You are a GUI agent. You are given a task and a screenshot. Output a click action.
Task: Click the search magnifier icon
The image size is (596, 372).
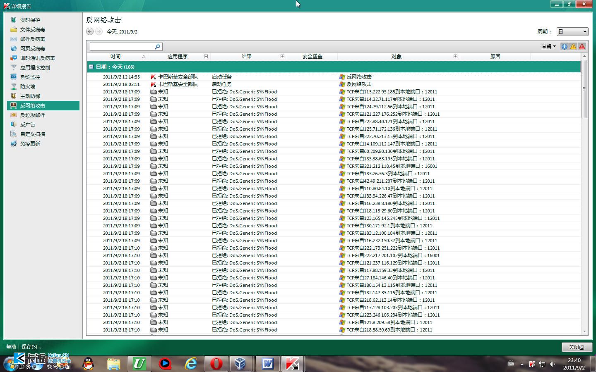[157, 47]
